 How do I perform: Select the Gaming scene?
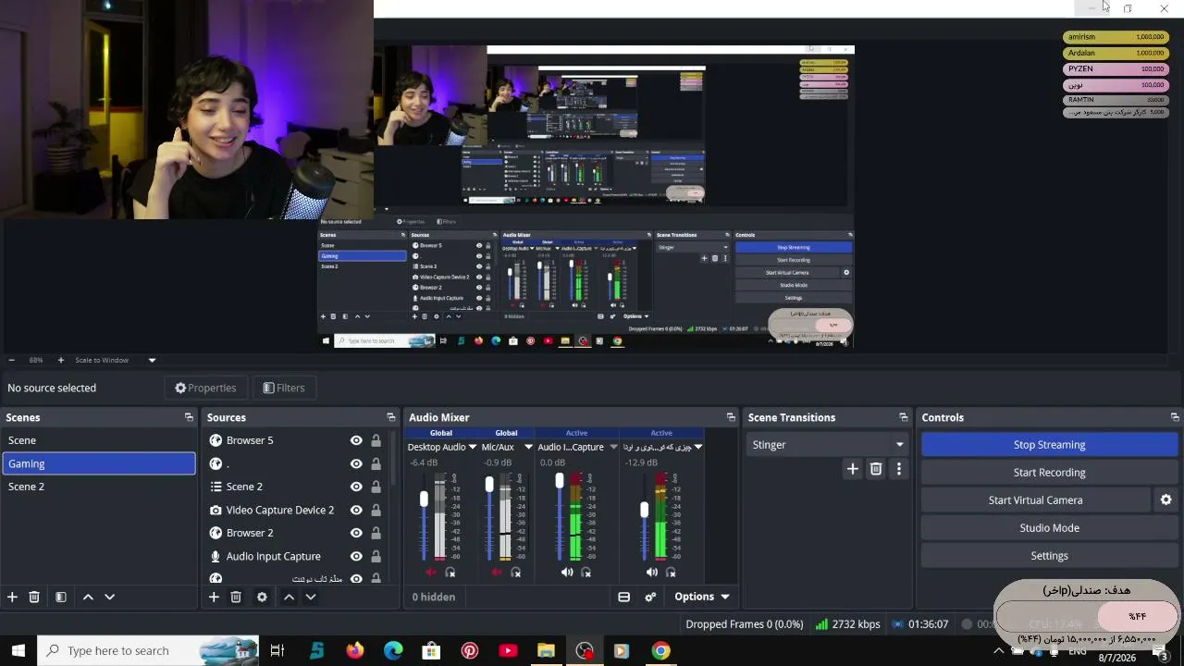(99, 463)
